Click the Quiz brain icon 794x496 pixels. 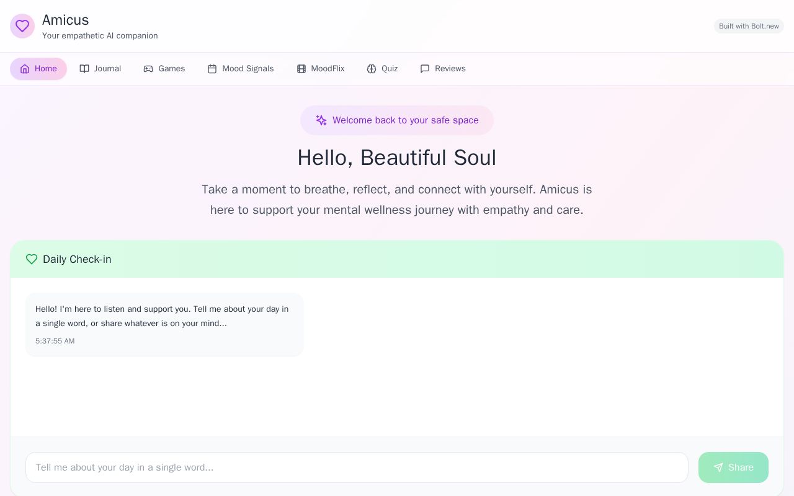coord(372,69)
